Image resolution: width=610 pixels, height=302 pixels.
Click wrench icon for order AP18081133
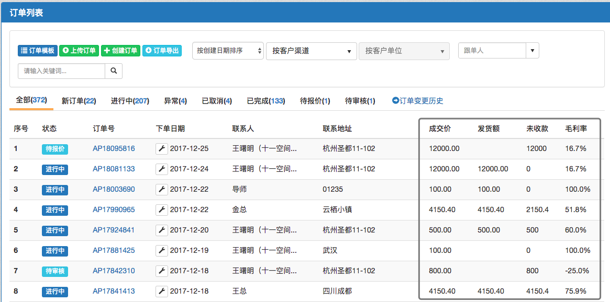pyautogui.click(x=162, y=169)
